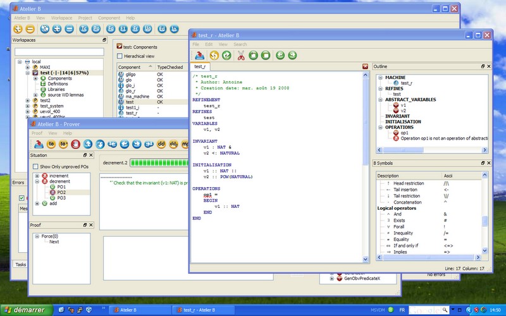Image resolution: width=506 pixels, height=316 pixels.
Task: Expand the 'increment' node in Situation tree
Action: point(37,176)
